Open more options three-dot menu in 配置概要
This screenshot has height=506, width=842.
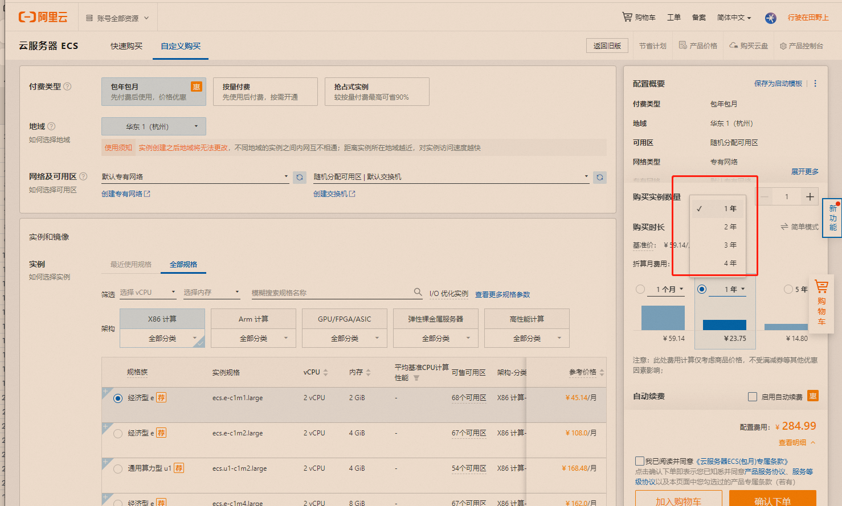click(x=815, y=84)
